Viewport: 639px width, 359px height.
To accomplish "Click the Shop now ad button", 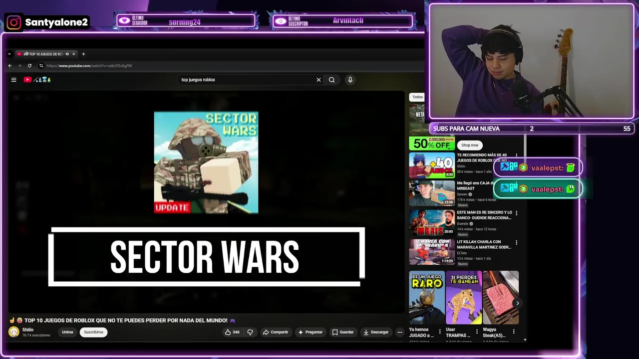I will click(x=469, y=145).
